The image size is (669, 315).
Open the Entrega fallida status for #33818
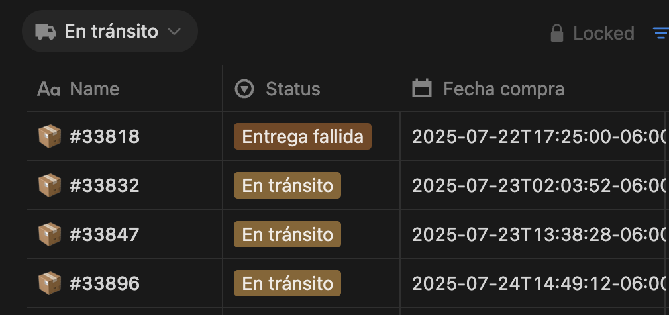pyautogui.click(x=302, y=137)
